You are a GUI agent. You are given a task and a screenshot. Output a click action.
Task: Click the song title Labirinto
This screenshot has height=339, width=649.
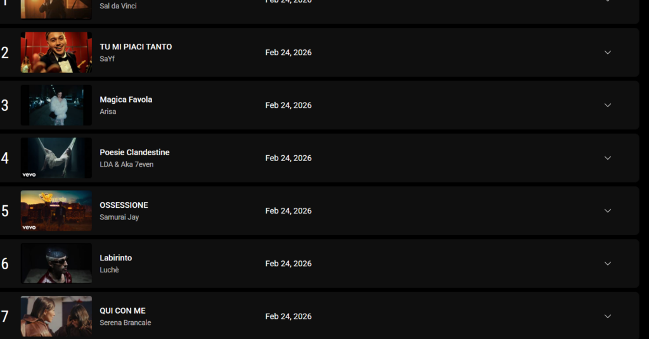click(116, 258)
